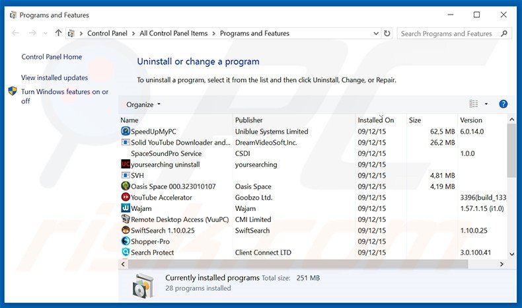This screenshot has width=522, height=308.
Task: Click the Shopper-Pro program icon
Action: 126,241
